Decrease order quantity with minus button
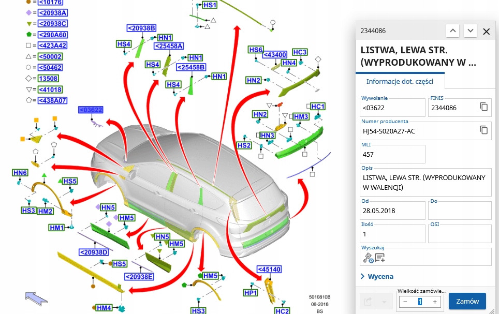 pos(405,302)
